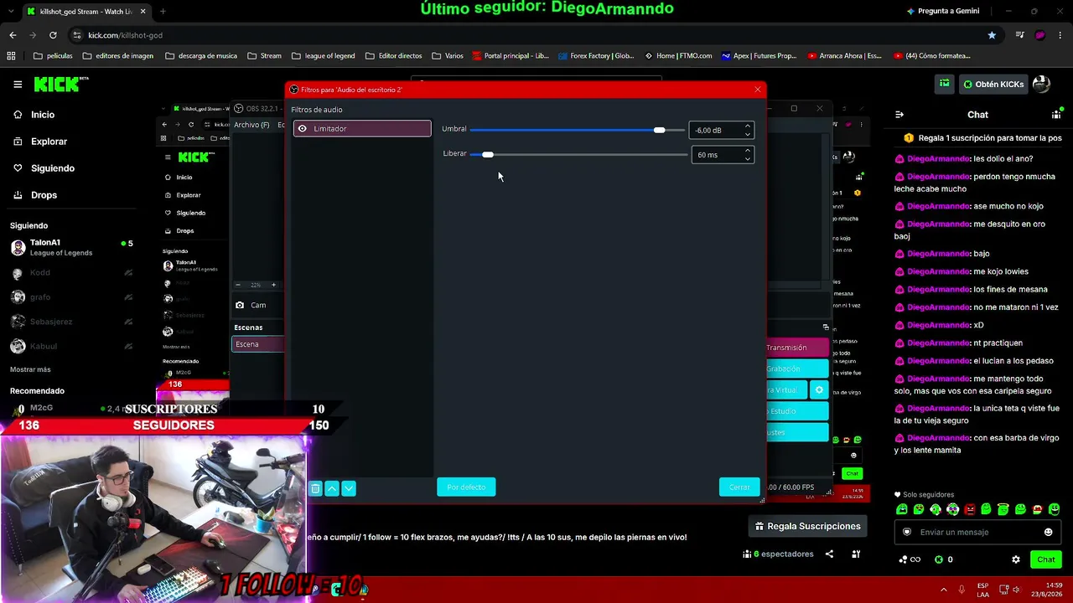1073x603 pixels.
Task: Open the descarga de musica bookmark folder
Action: (x=201, y=56)
